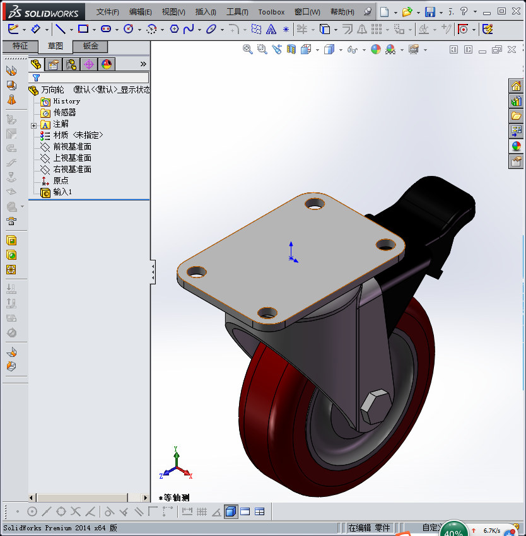This screenshot has height=536, width=526.
Task: Click the Section View icon
Action: click(291, 50)
